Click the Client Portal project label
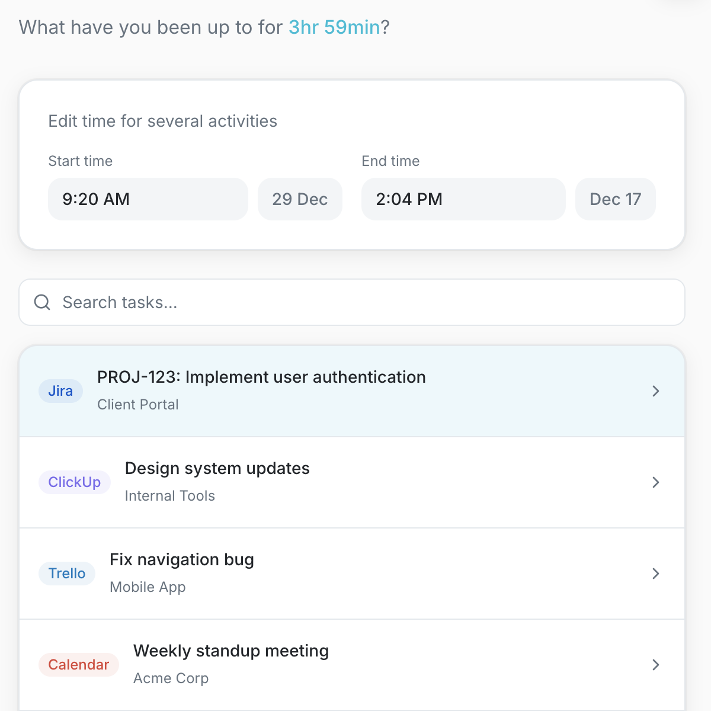 click(x=138, y=405)
